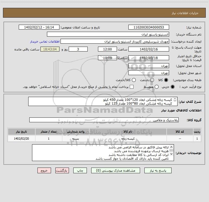209x202 pixels.
Task: Click the remaining days field showing 3
Action: pos(78,49)
